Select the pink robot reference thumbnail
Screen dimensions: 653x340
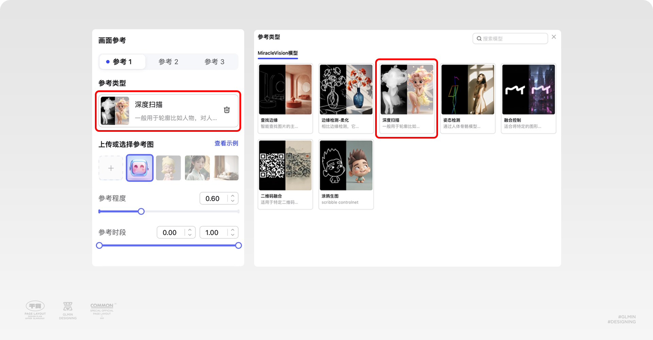point(139,168)
